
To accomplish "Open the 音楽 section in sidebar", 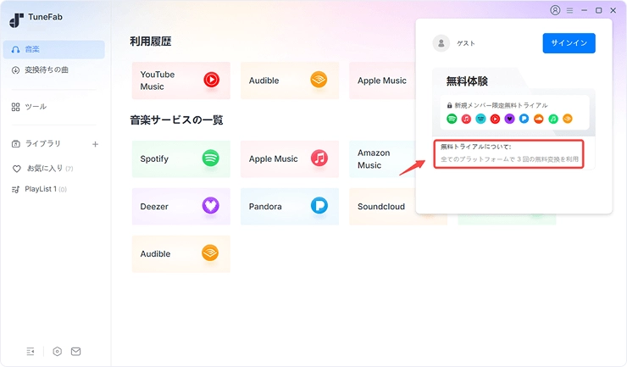I will coord(54,49).
